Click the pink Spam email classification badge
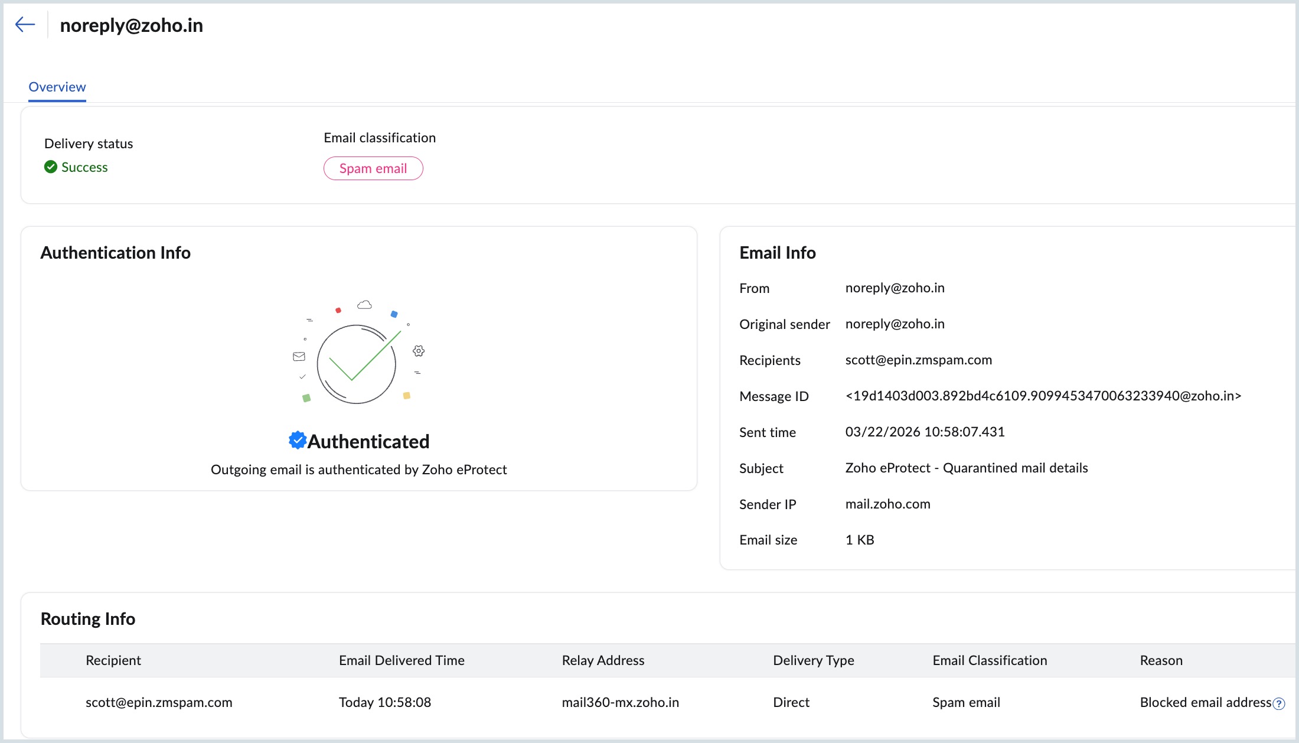The image size is (1299, 743). [x=373, y=168]
